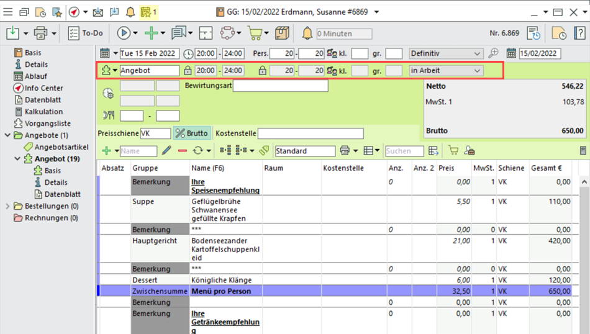Open the Definitiv status dropdown
The image size is (590, 334).
tap(446, 53)
